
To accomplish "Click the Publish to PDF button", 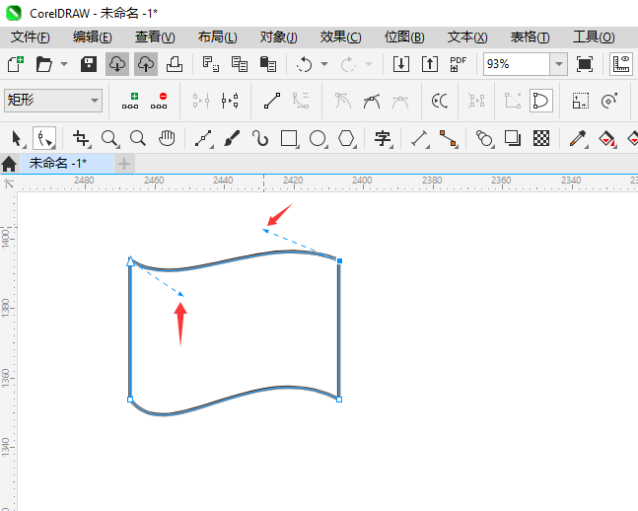I will (459, 64).
